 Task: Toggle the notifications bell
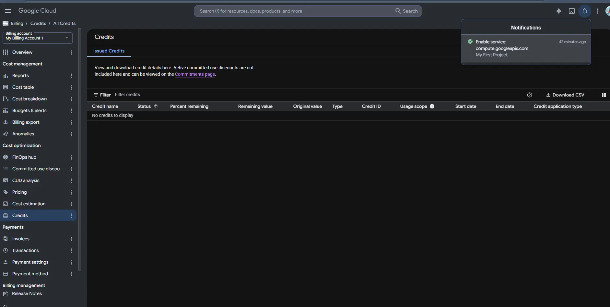584,11
